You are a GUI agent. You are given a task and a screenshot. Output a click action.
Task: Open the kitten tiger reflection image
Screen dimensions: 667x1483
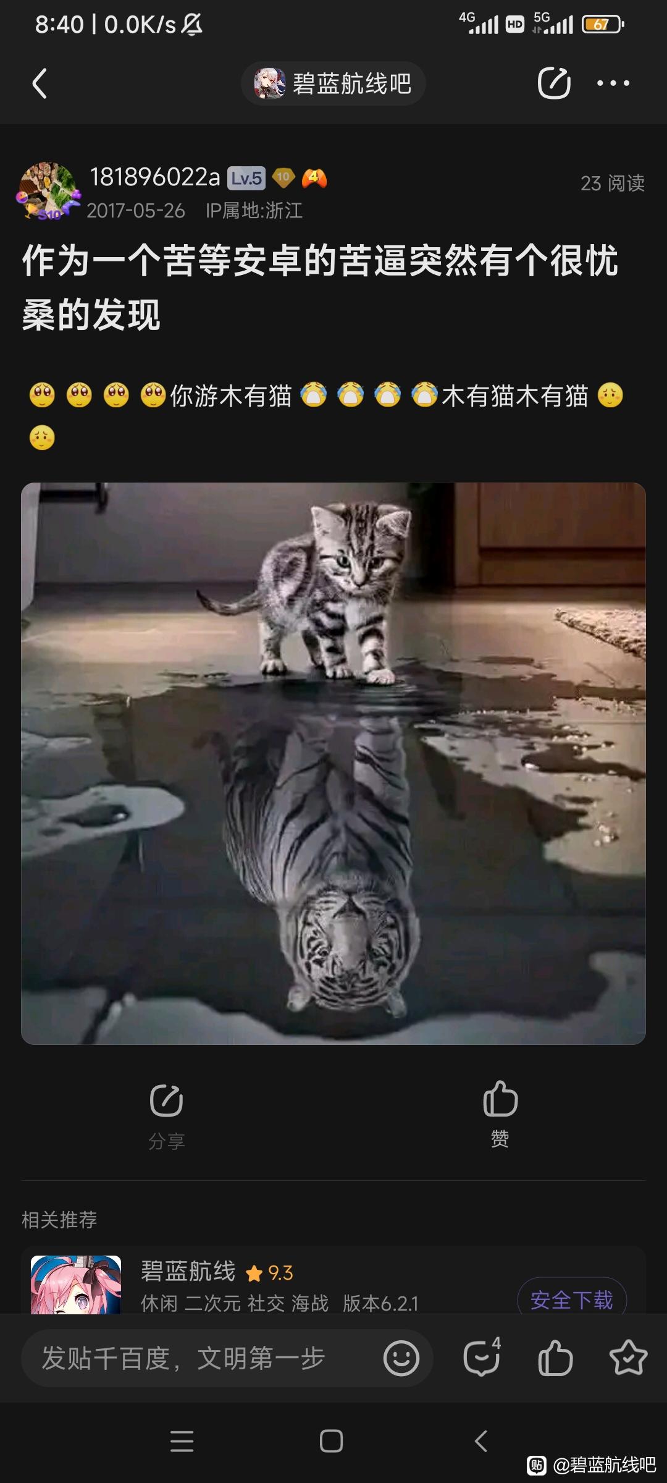pos(333,764)
